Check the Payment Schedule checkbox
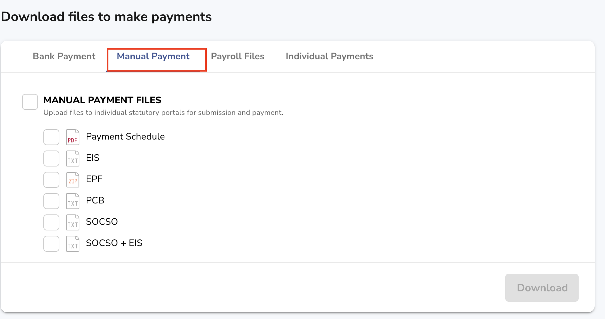The height and width of the screenshot is (319, 605). 51,137
